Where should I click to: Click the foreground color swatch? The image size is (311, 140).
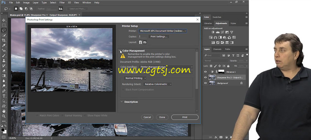(x=3, y=129)
